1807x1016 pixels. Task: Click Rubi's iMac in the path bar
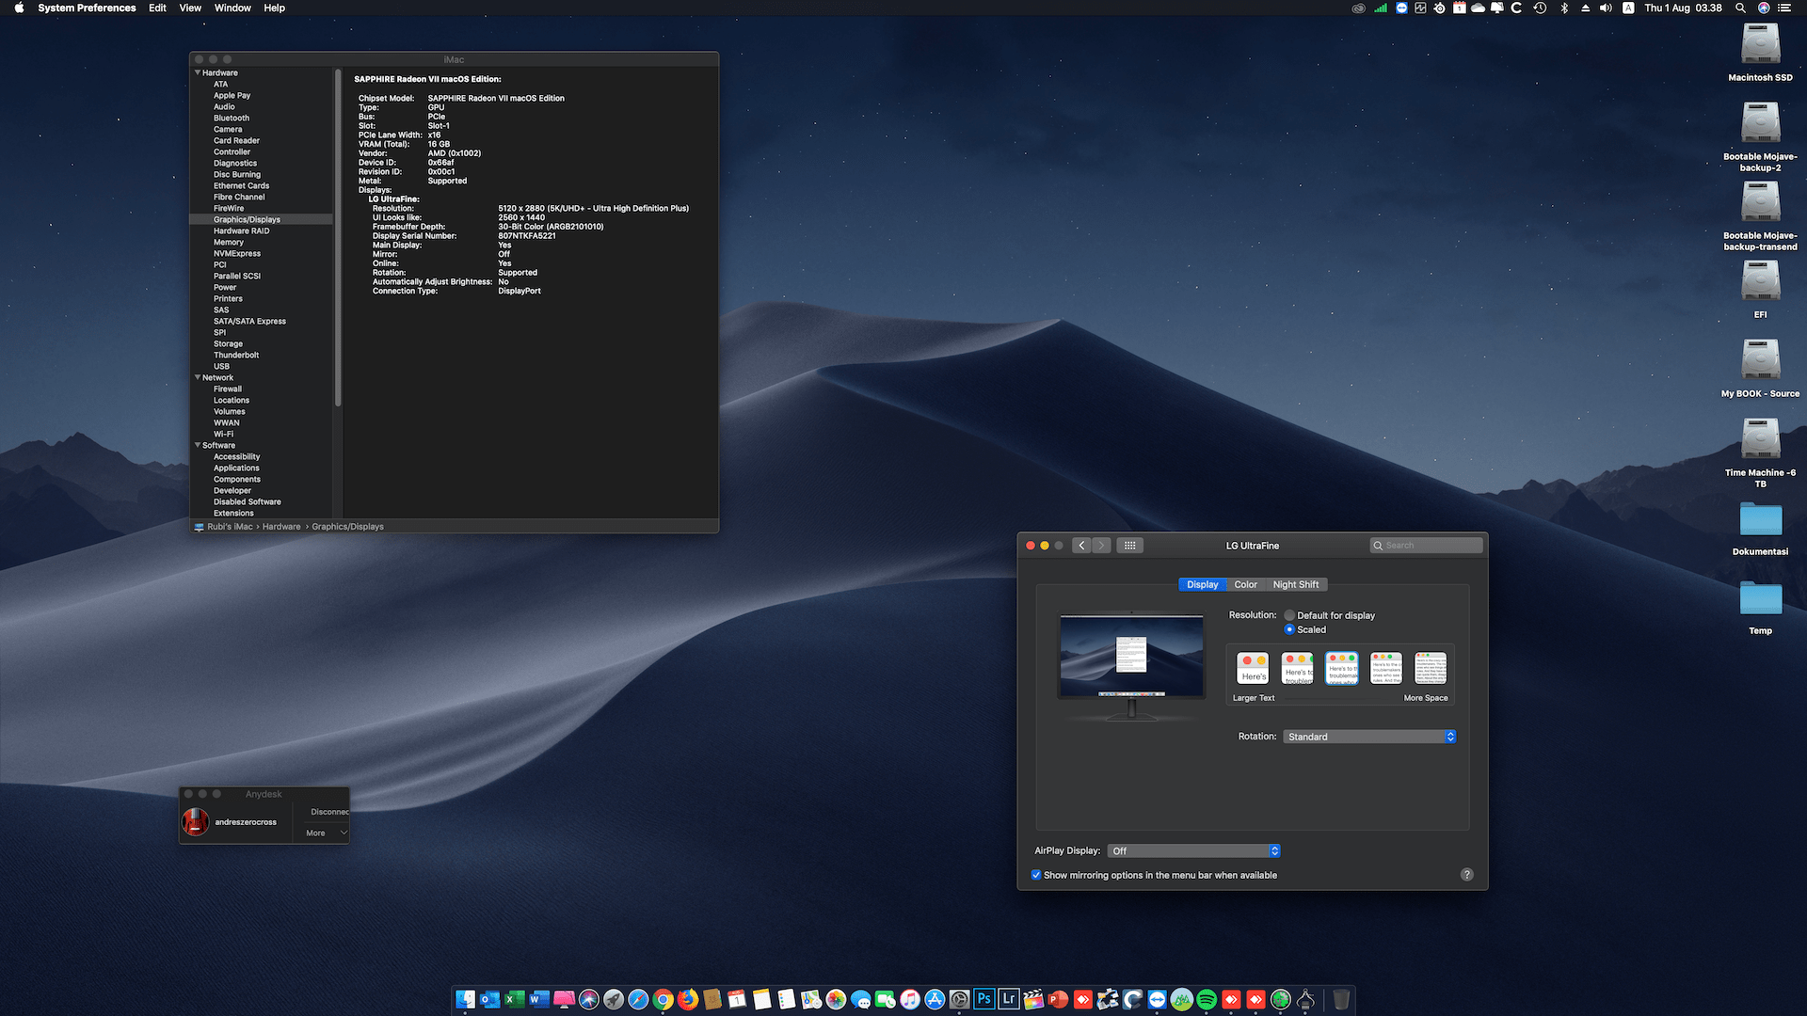click(230, 527)
